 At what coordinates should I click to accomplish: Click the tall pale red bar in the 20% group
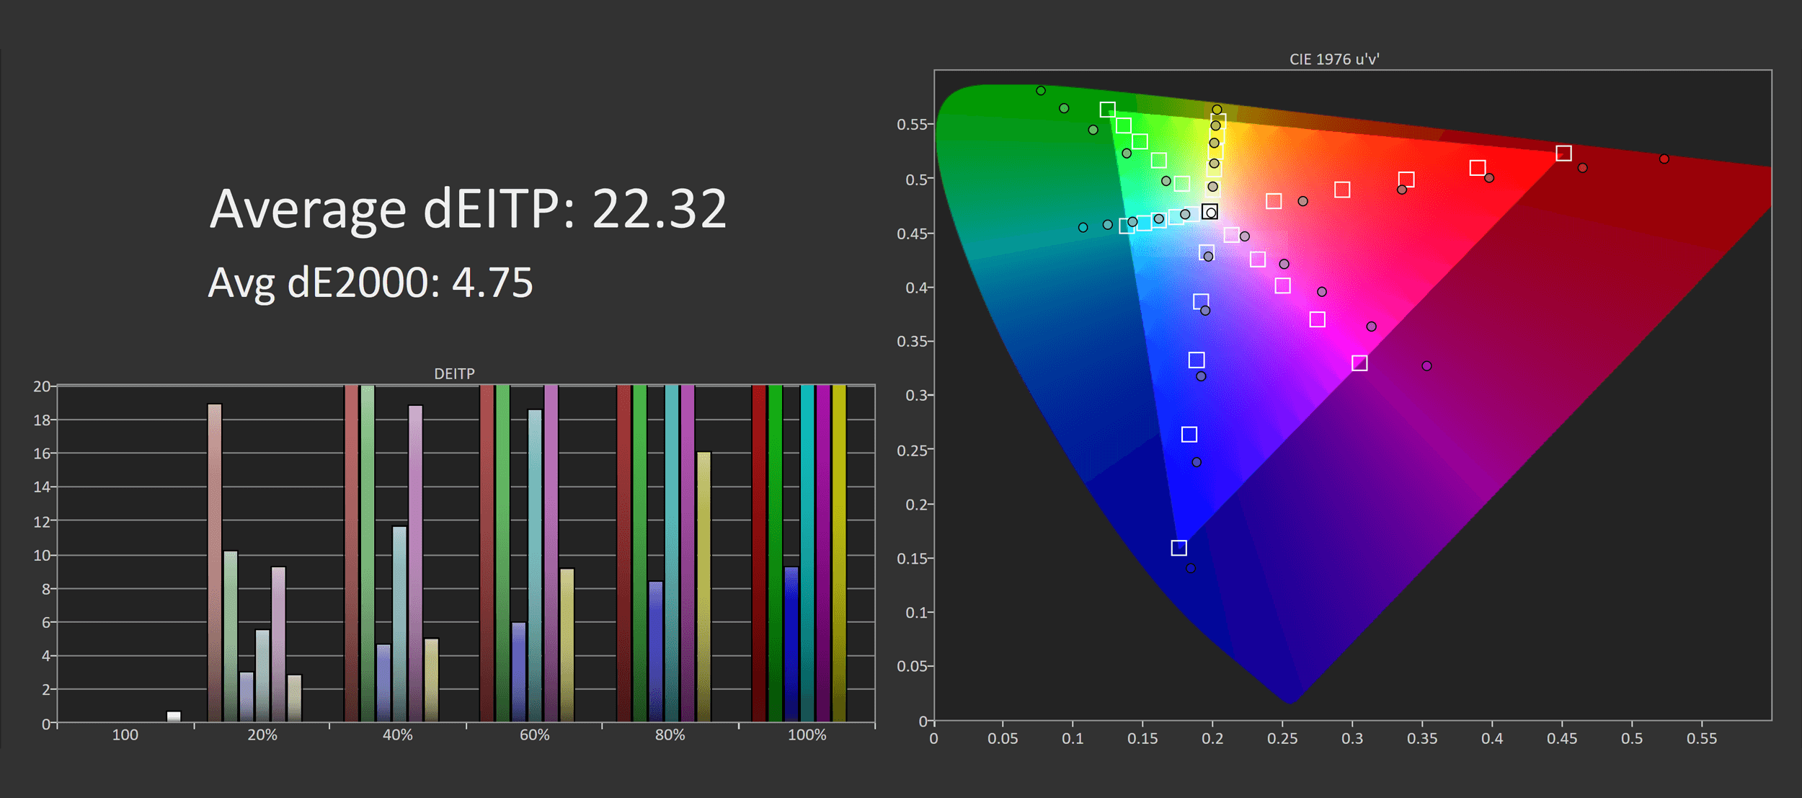pyautogui.click(x=215, y=562)
